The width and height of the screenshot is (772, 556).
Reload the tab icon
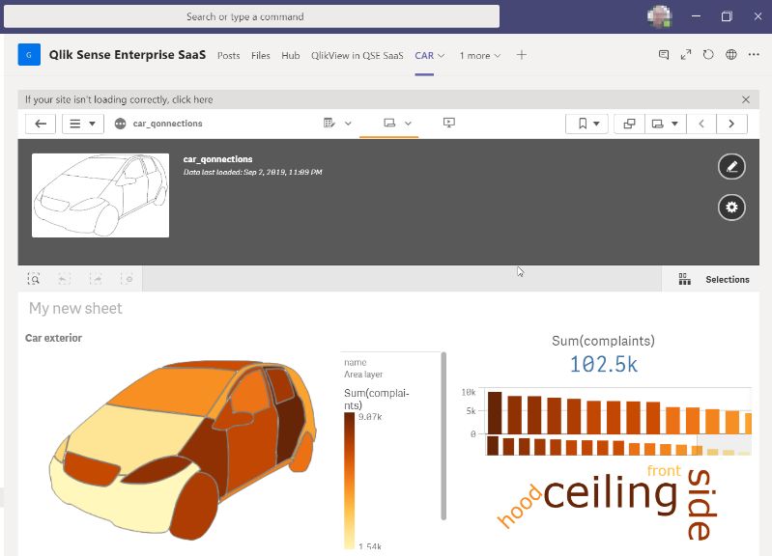(708, 55)
